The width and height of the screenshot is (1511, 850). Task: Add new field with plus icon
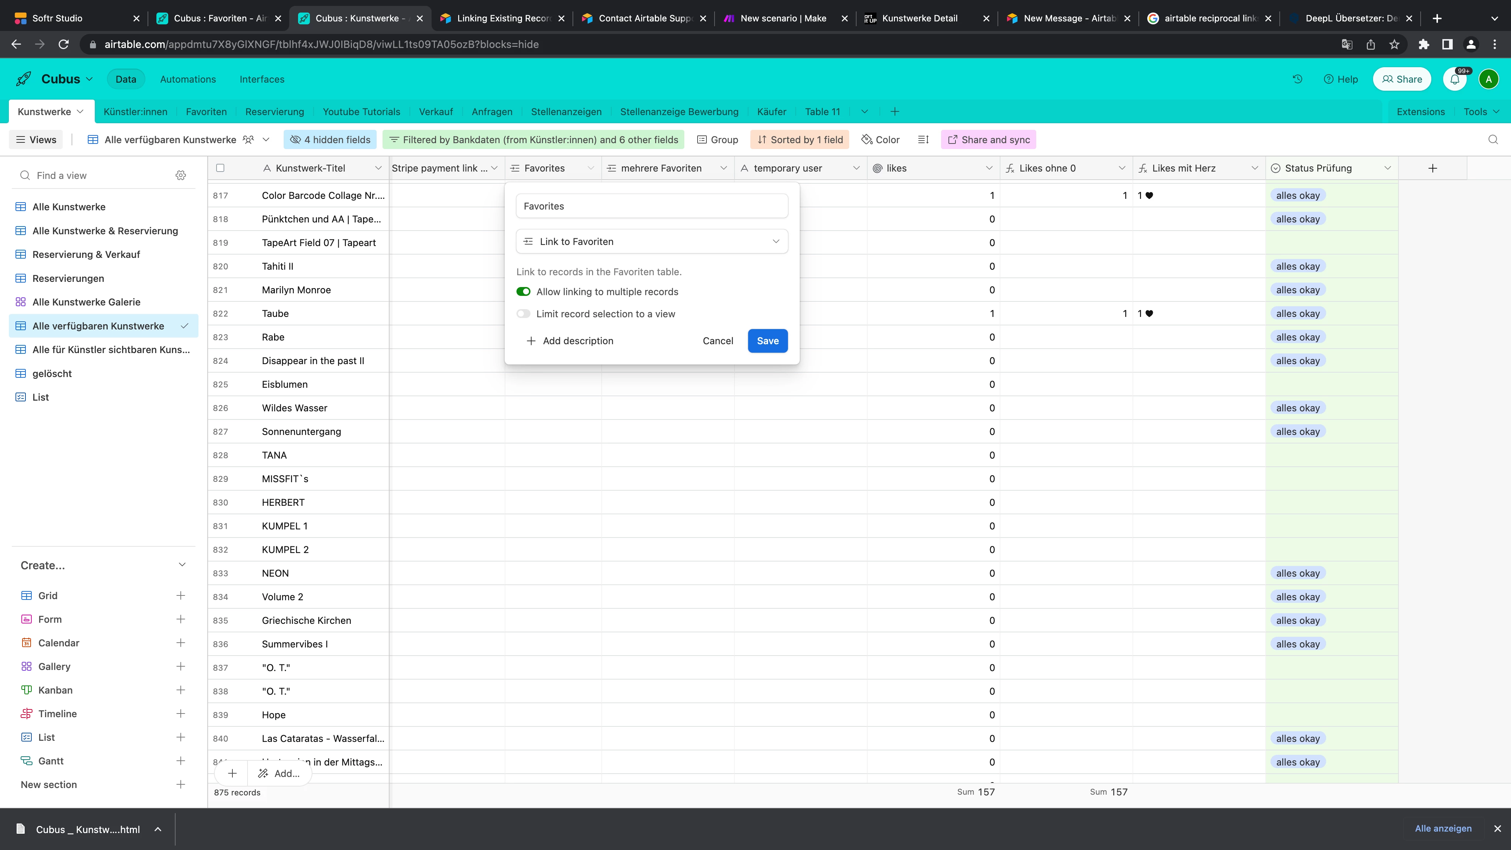1432,168
